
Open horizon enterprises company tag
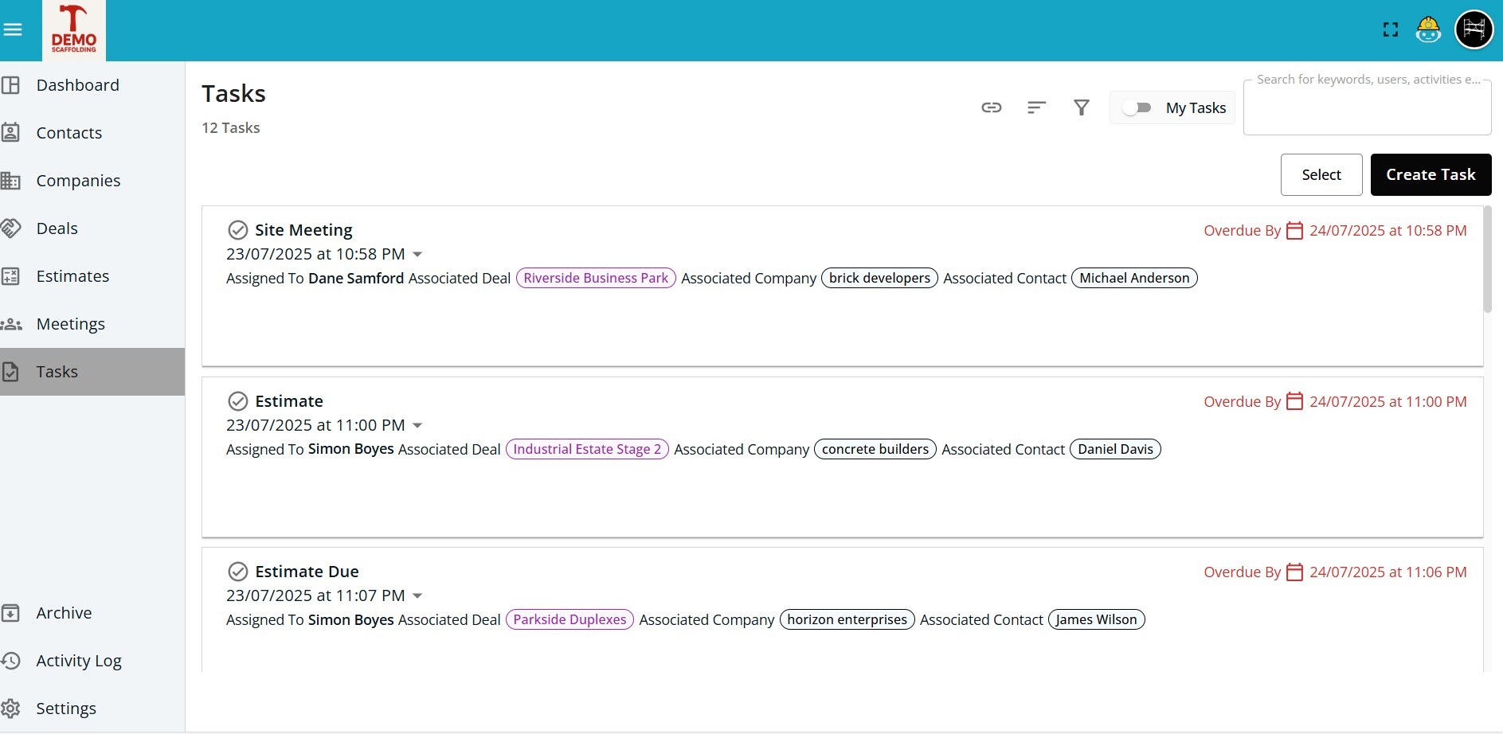pyautogui.click(x=847, y=619)
